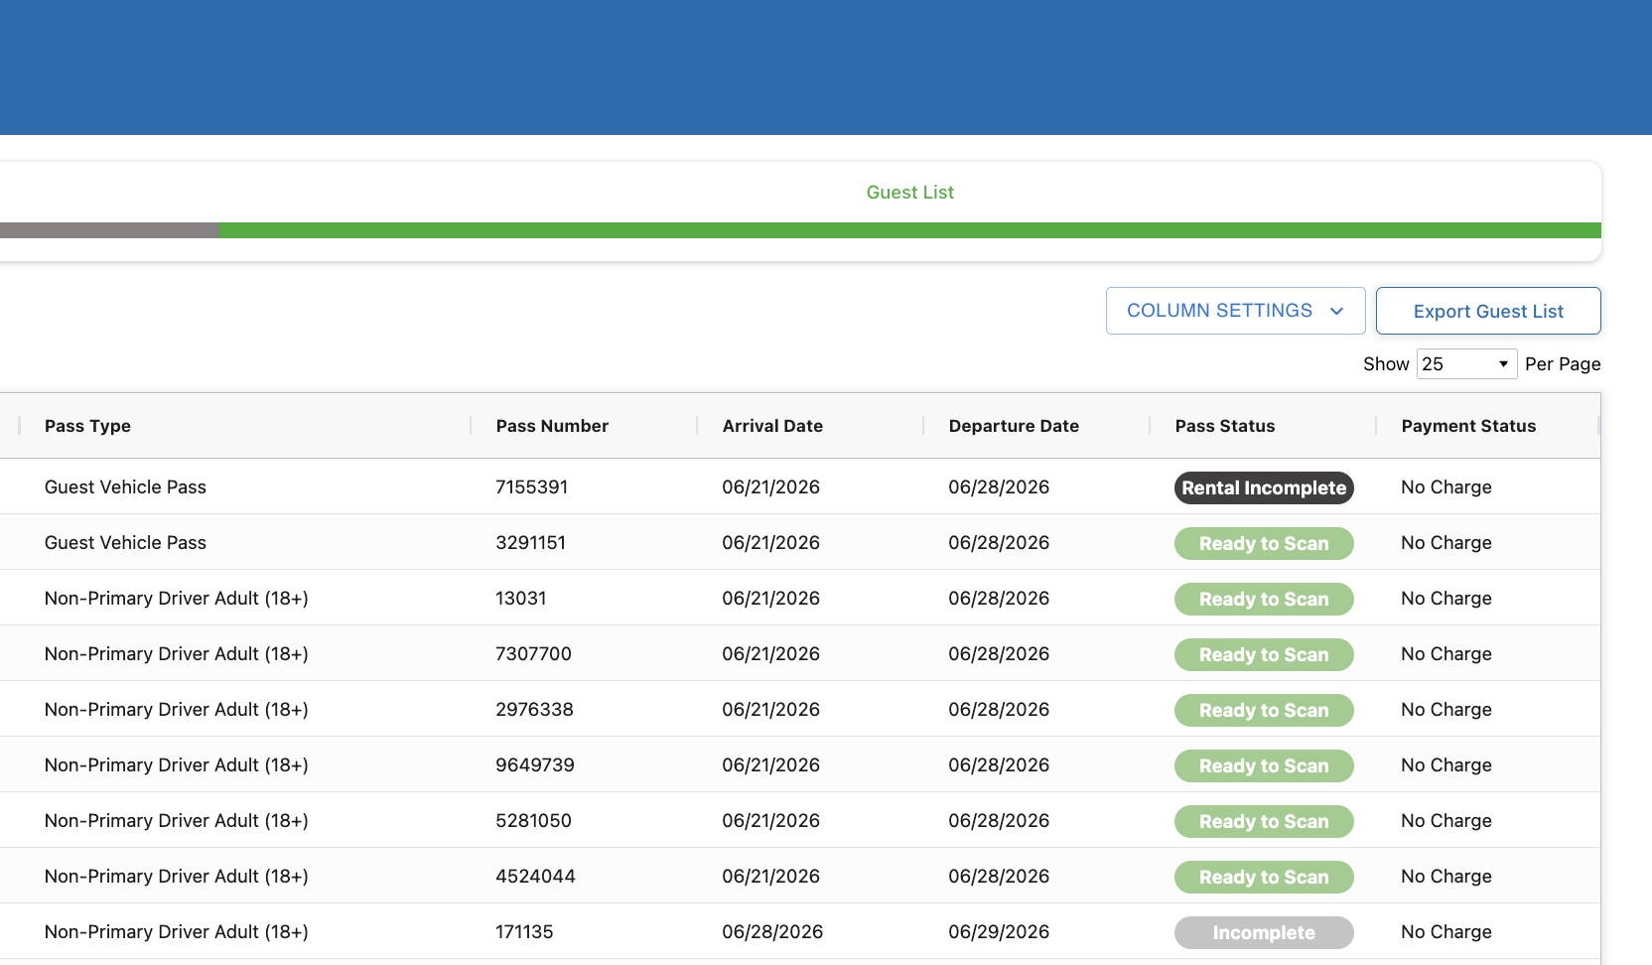Click the chevron icon in Column Settings
This screenshot has width=1652, height=965.
coord(1336,312)
